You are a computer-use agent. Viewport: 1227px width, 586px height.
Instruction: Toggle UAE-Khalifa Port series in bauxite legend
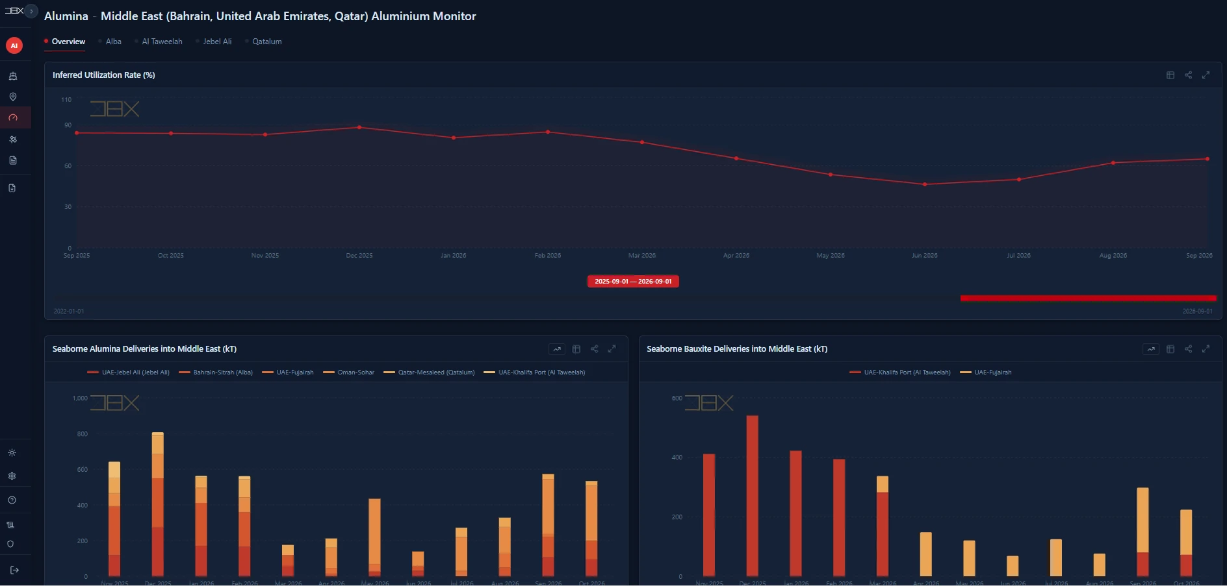coord(900,372)
